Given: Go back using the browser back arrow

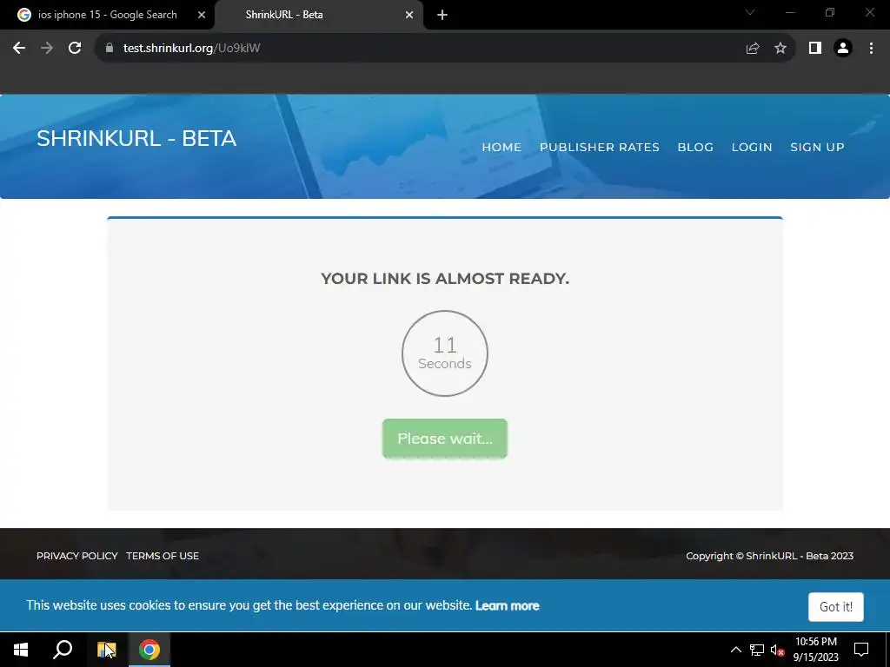Looking at the screenshot, I should (x=19, y=49).
